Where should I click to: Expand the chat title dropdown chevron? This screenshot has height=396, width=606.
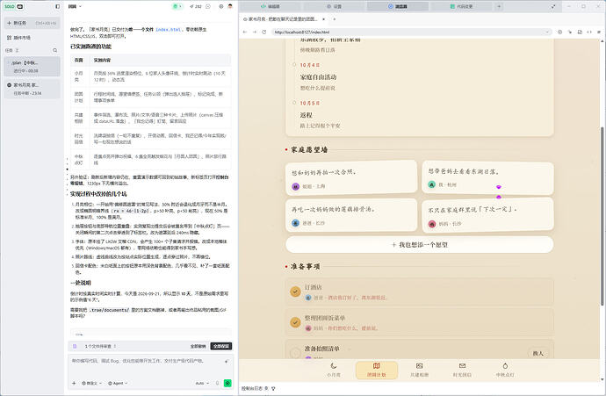[x=81, y=6]
